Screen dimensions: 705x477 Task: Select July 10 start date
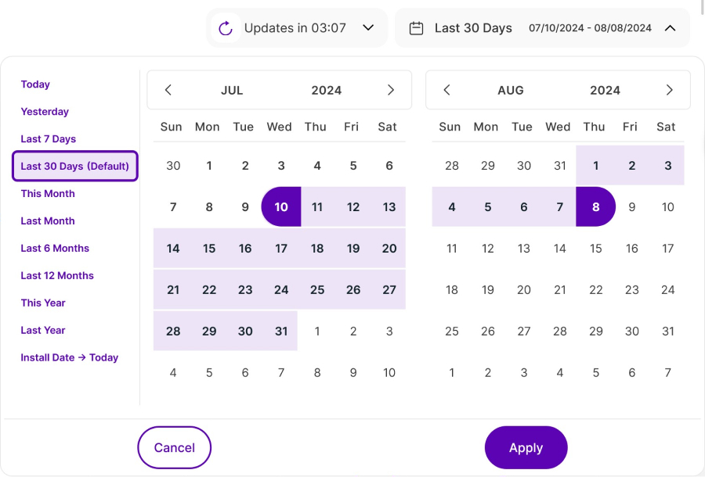coord(281,207)
